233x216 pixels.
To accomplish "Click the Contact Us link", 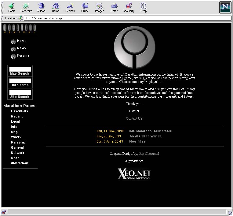I will pyautogui.click(x=134, y=118).
